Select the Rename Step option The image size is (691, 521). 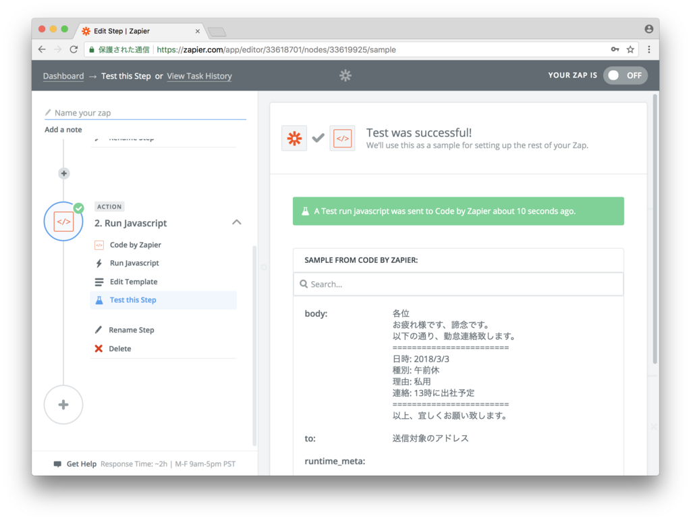(132, 330)
